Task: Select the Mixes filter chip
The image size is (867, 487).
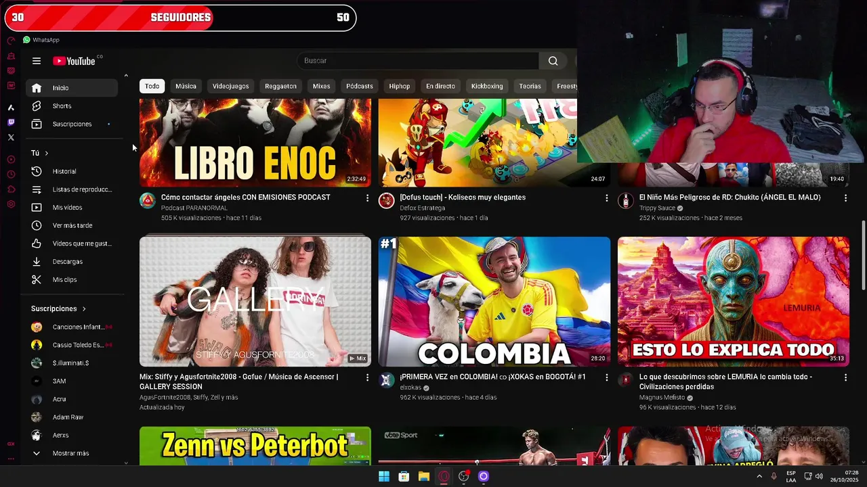Action: 321,86
